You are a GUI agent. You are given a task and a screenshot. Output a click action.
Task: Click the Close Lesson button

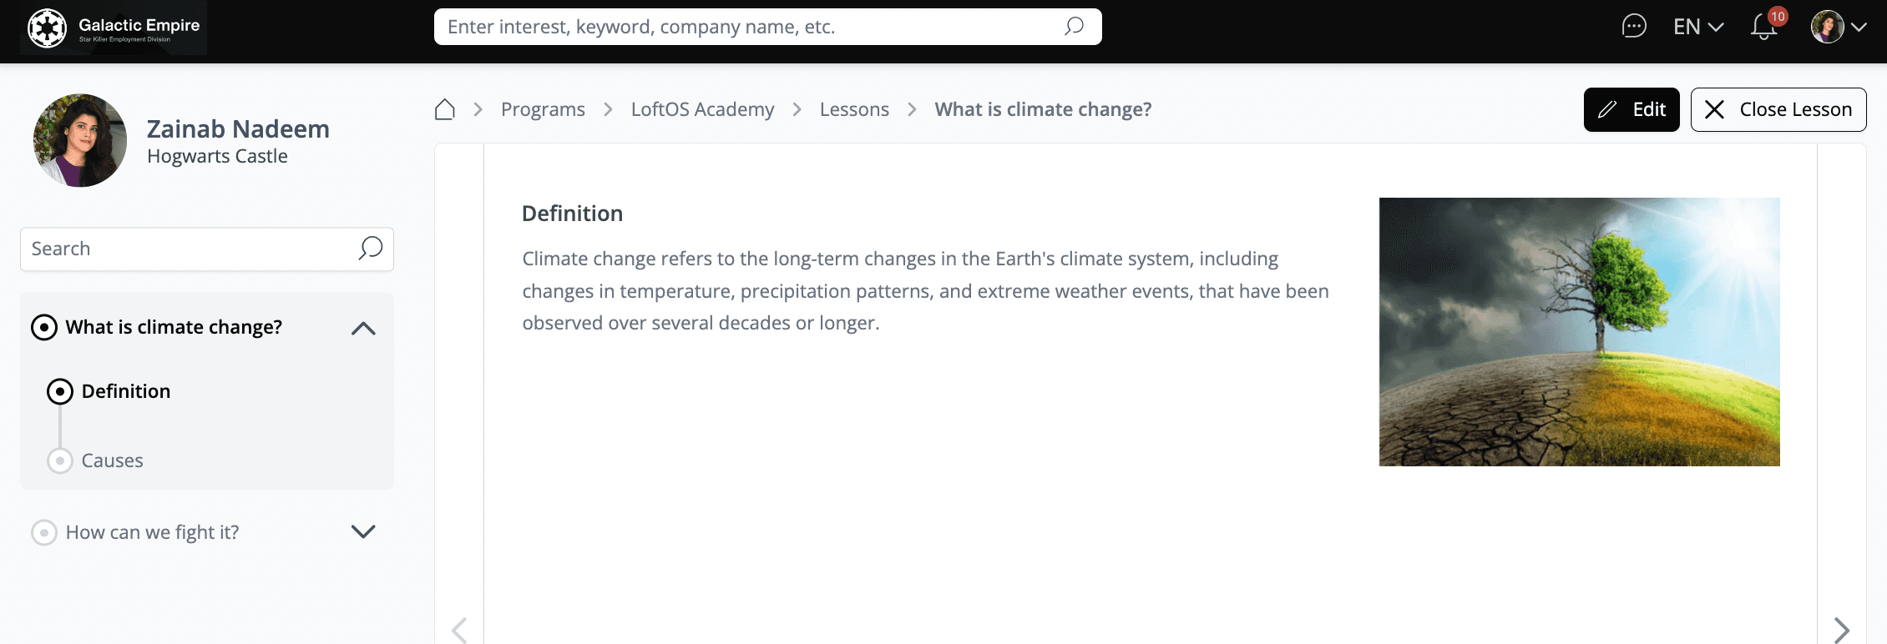click(1778, 109)
